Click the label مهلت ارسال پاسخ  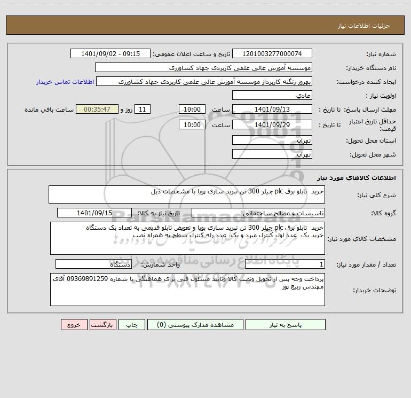370,110
